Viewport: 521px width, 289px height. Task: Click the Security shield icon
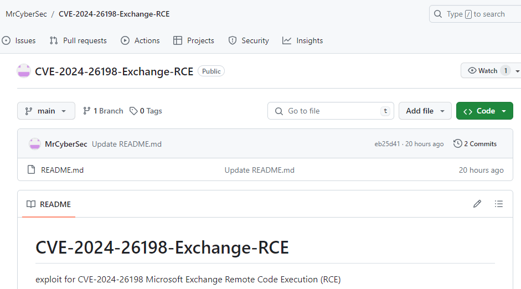click(232, 40)
